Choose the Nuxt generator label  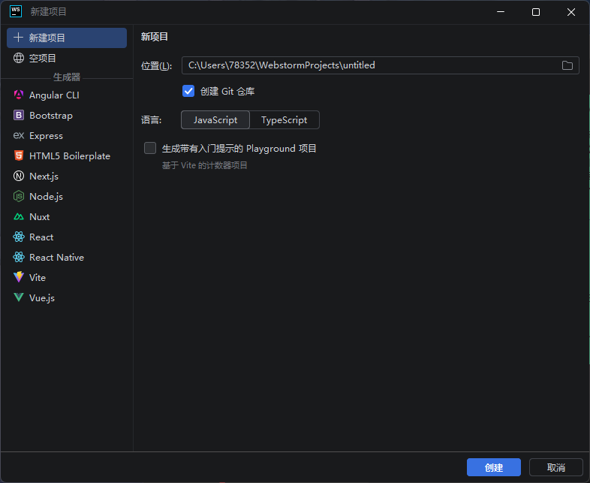(40, 217)
